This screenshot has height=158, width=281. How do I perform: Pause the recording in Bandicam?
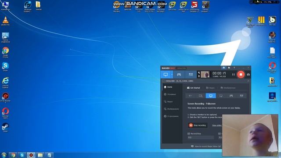pyautogui.click(x=233, y=75)
